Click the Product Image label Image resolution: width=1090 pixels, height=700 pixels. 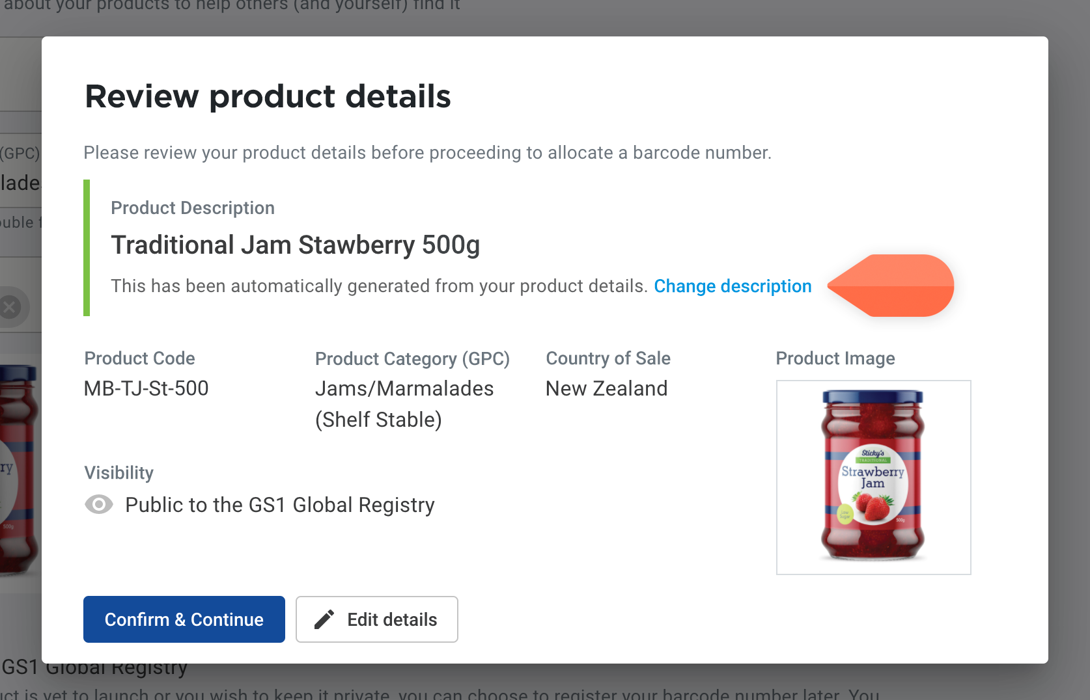[x=835, y=358]
